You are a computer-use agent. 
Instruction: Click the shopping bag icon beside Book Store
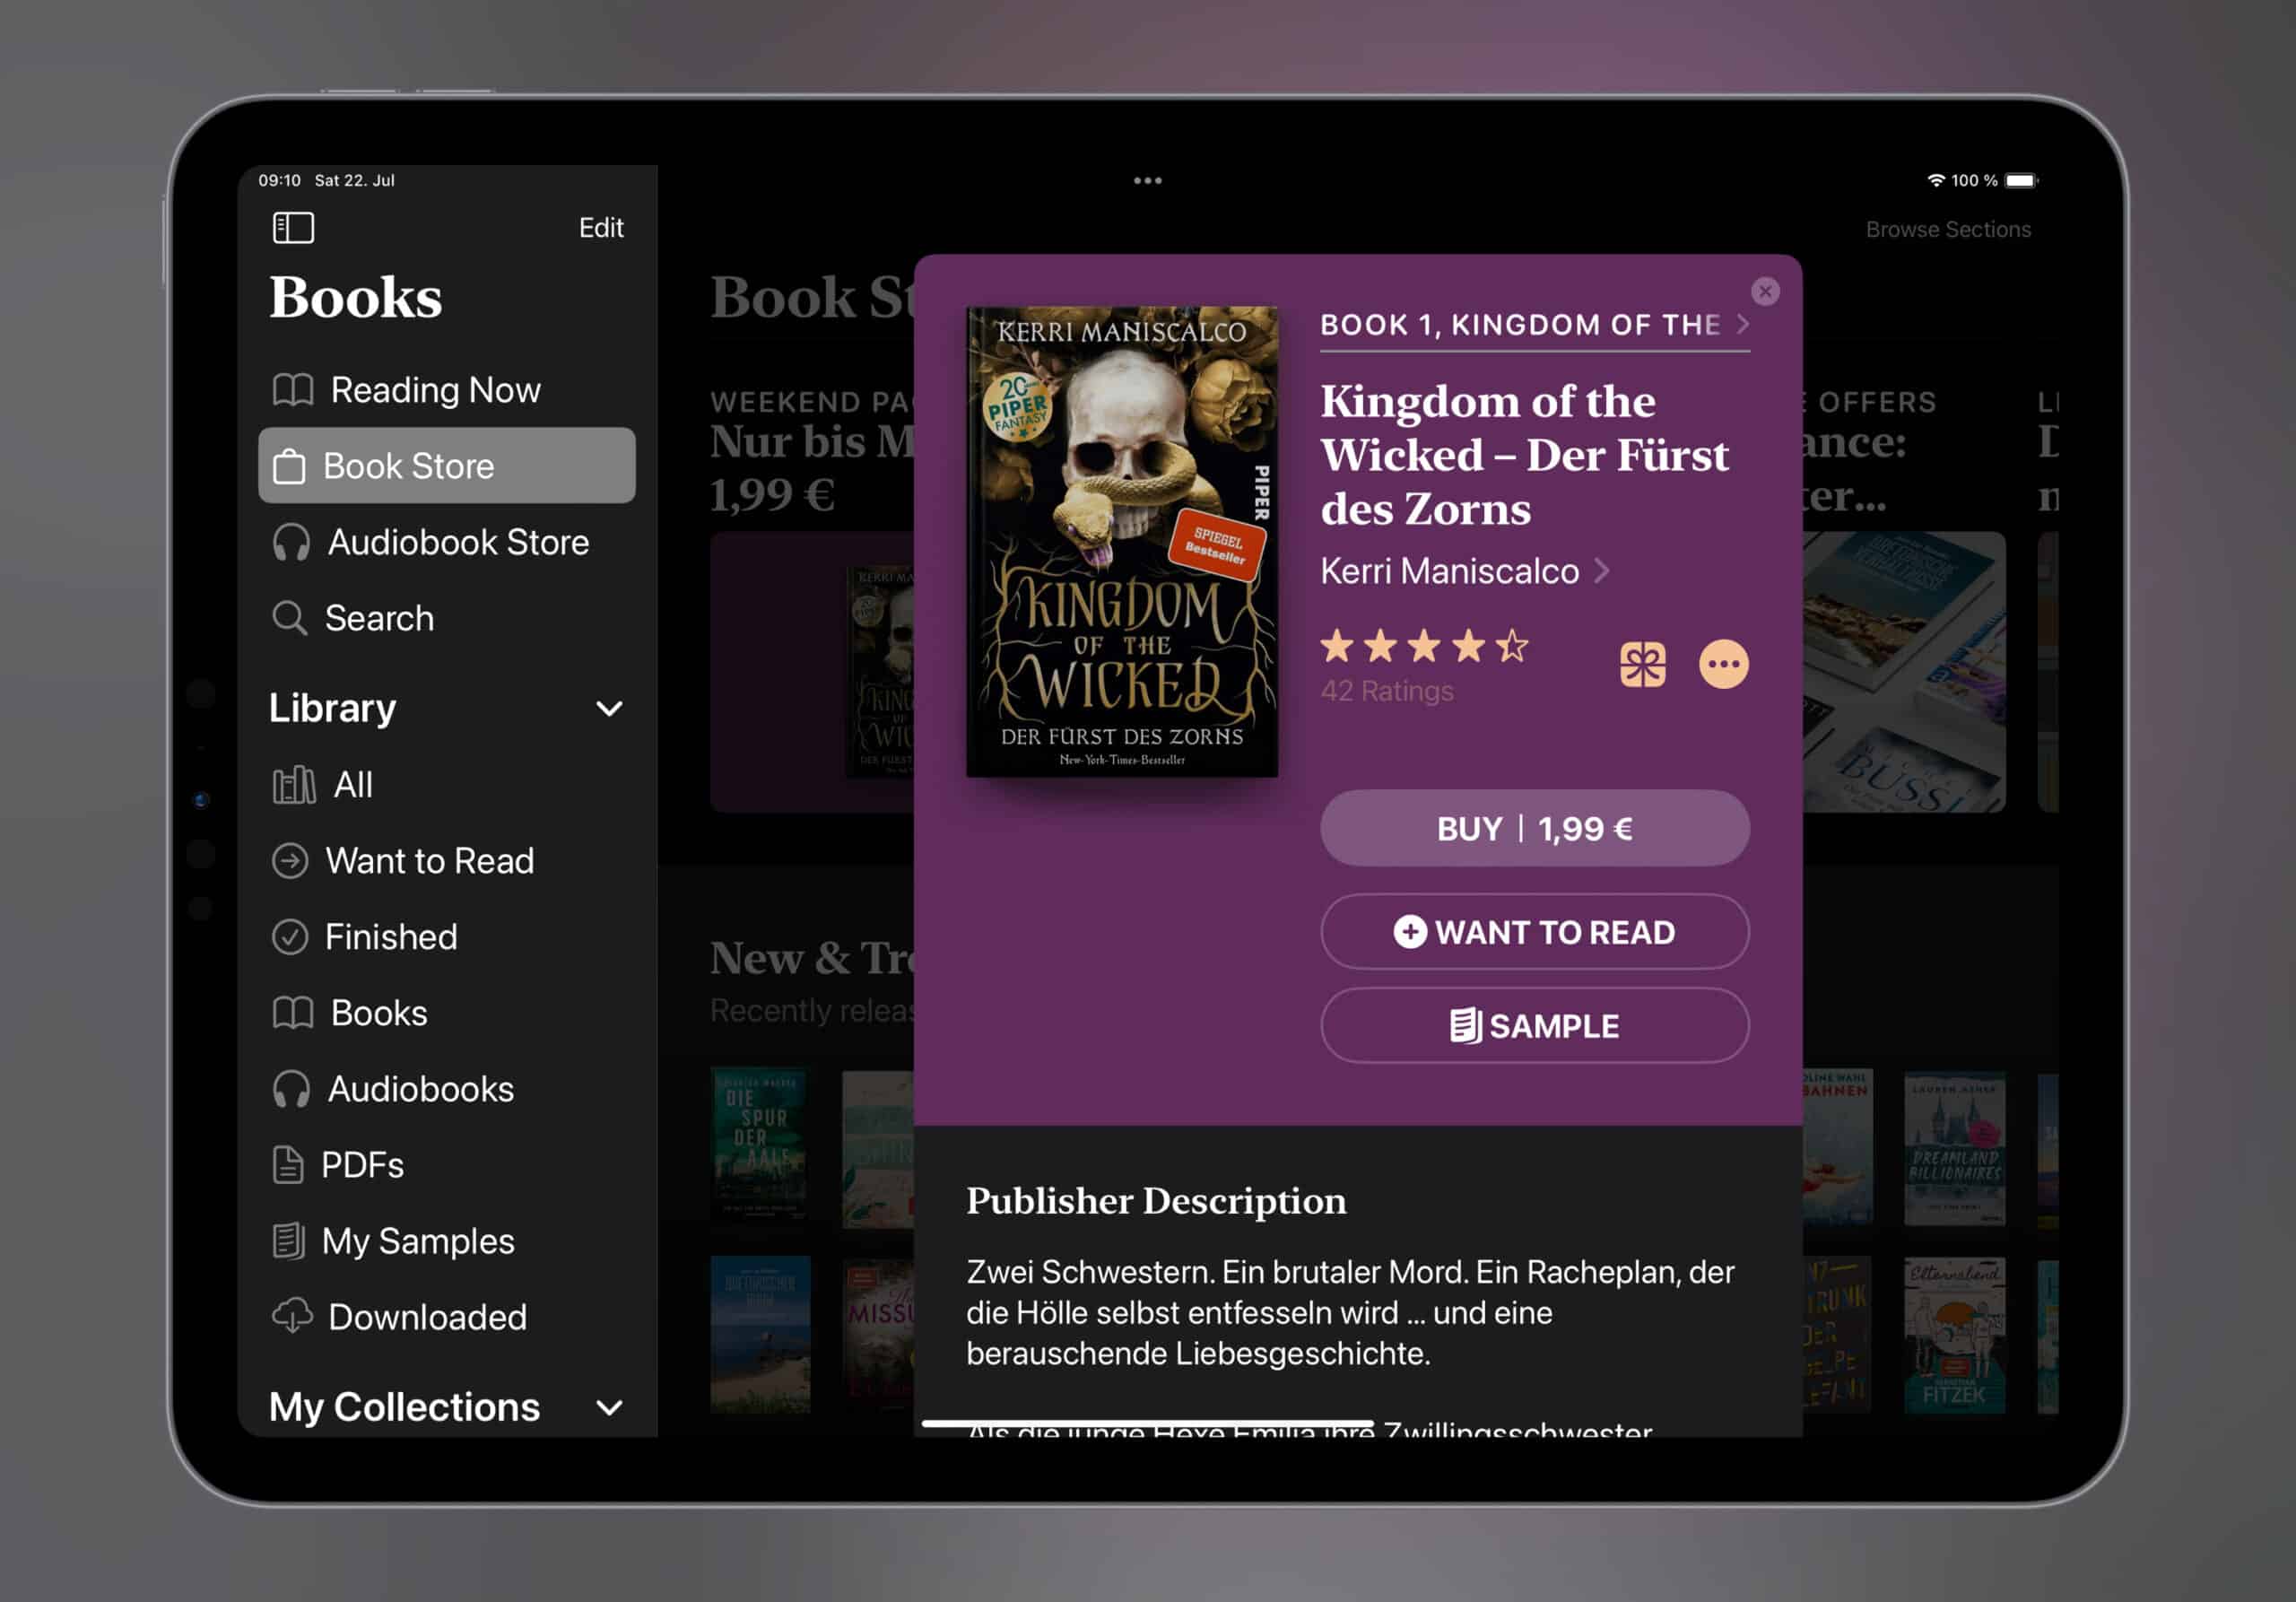click(x=290, y=466)
